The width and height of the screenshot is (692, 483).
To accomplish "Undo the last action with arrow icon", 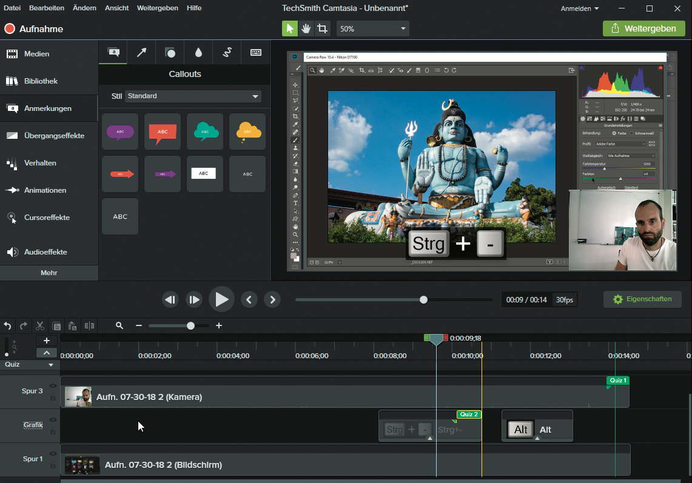I will pos(8,326).
